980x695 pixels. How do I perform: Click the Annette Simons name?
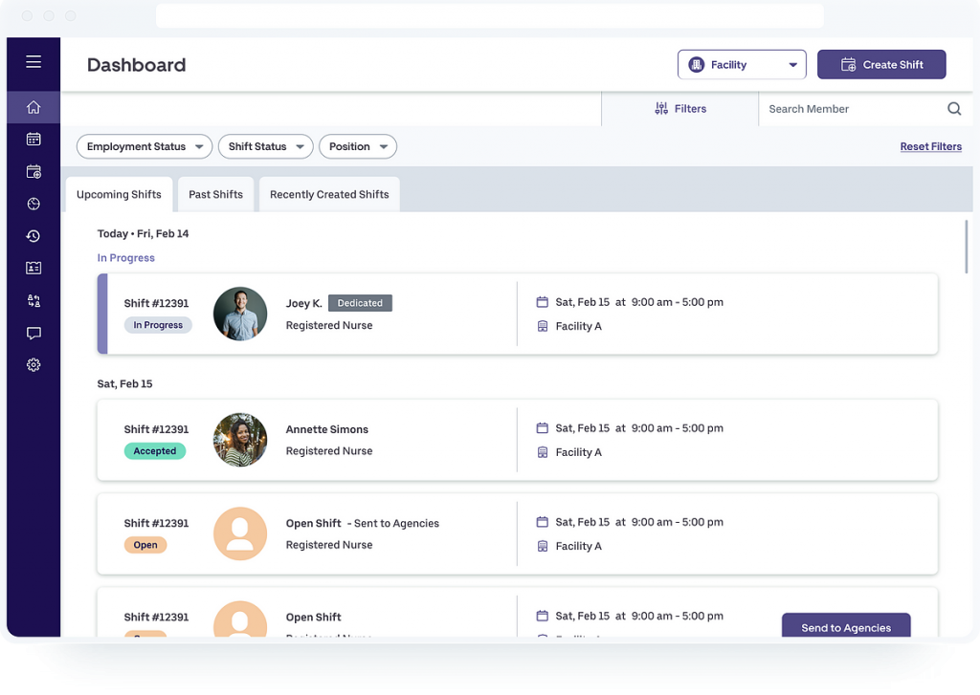327,429
